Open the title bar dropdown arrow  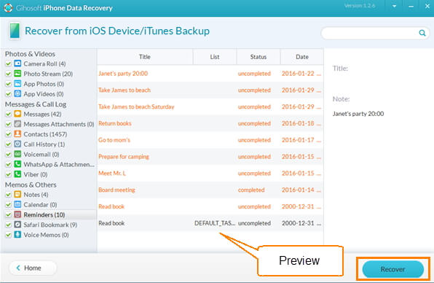pos(394,7)
